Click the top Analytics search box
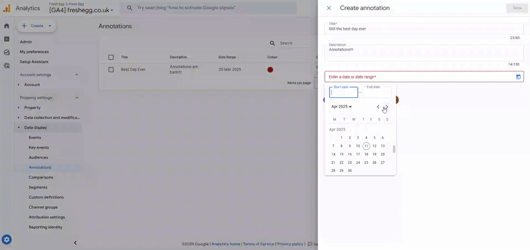This screenshot has height=250, width=530. [208, 7]
